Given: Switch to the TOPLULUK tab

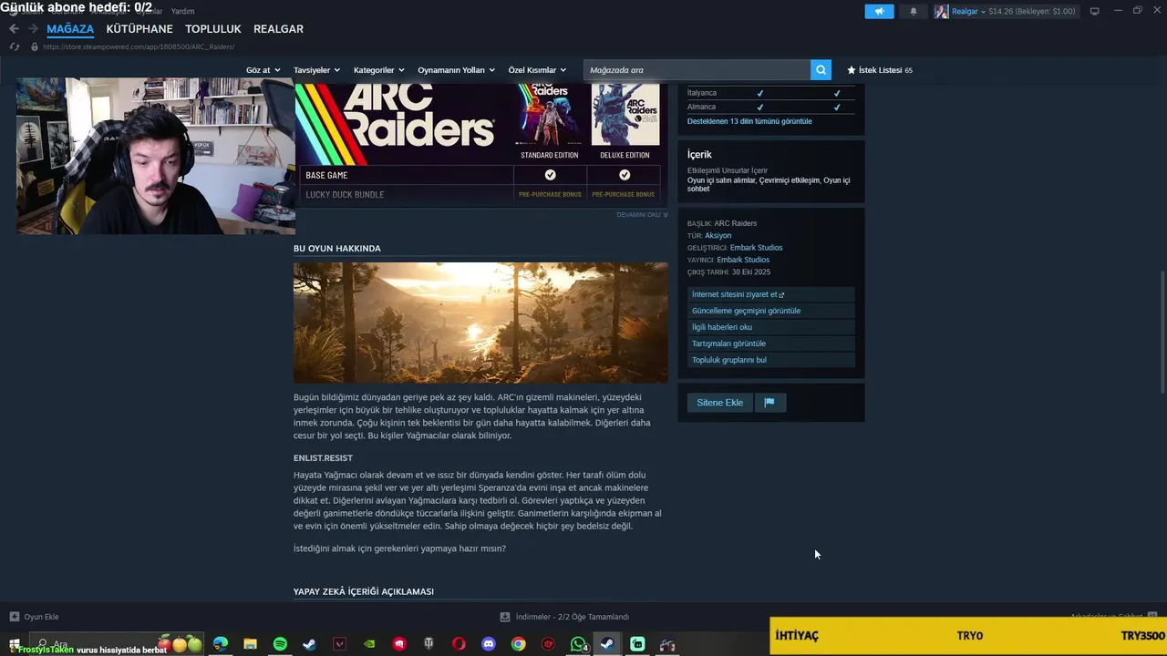Looking at the screenshot, I should (x=213, y=29).
